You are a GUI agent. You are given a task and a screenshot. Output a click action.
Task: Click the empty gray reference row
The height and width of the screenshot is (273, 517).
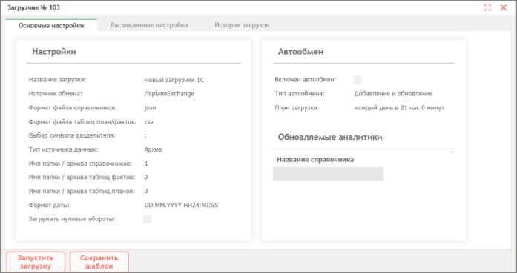point(328,174)
